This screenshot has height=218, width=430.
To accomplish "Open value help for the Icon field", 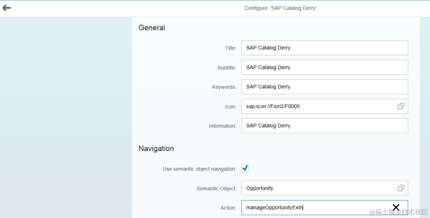I will click(401, 106).
